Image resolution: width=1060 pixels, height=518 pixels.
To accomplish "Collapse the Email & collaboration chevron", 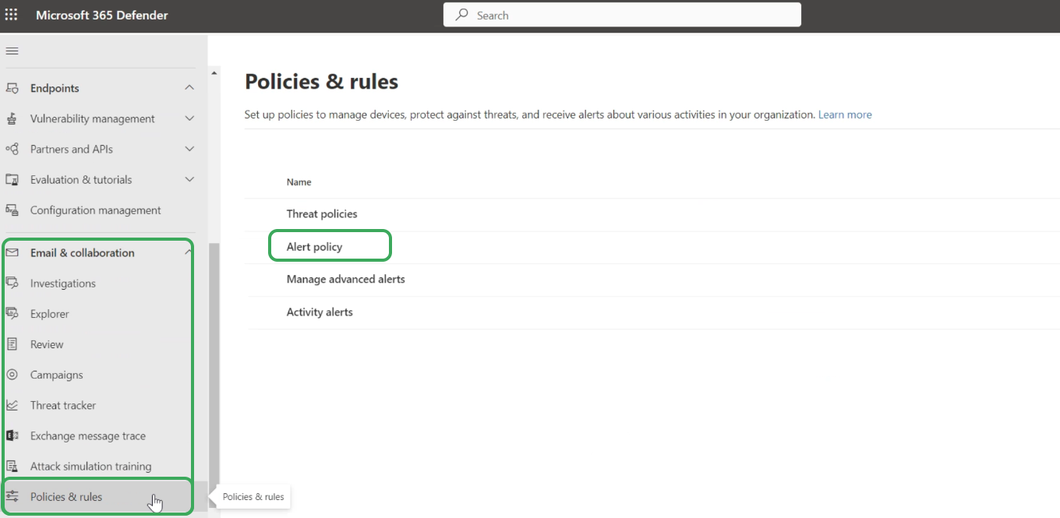I will [x=188, y=252].
